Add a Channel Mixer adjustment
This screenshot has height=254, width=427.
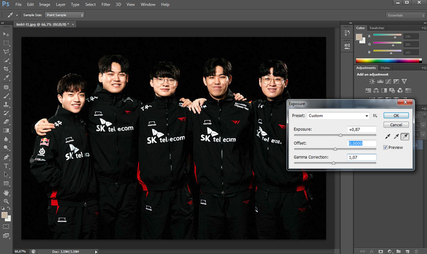pyautogui.click(x=400, y=90)
